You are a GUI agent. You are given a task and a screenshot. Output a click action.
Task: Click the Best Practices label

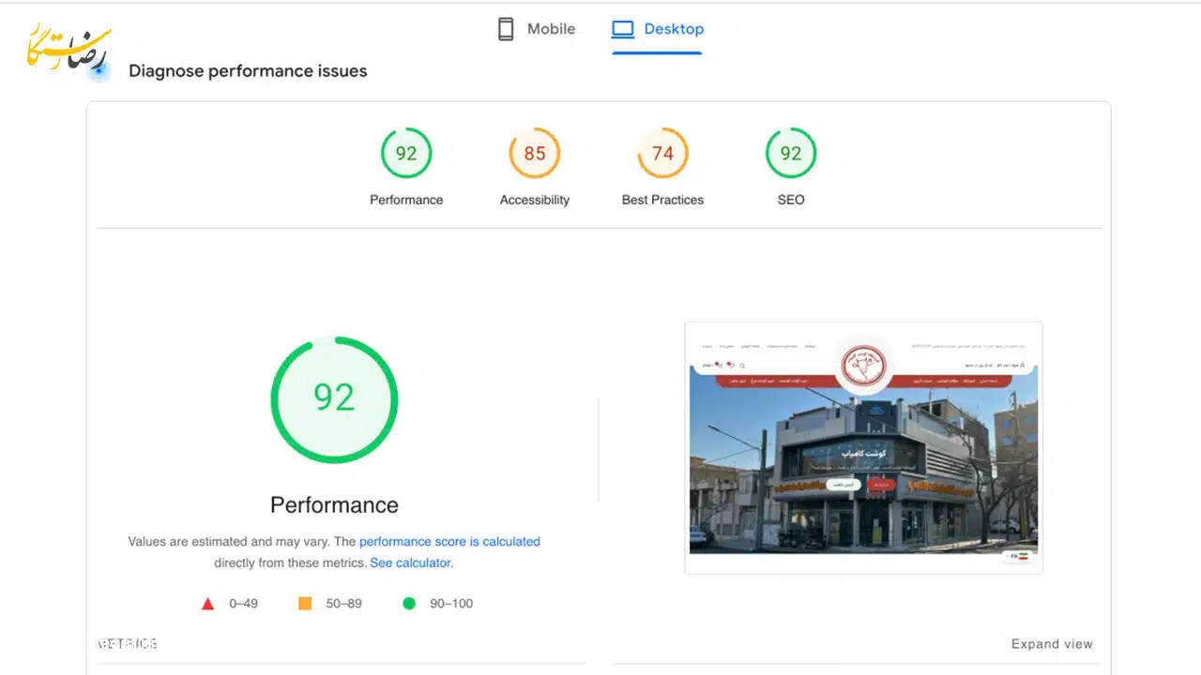662,200
